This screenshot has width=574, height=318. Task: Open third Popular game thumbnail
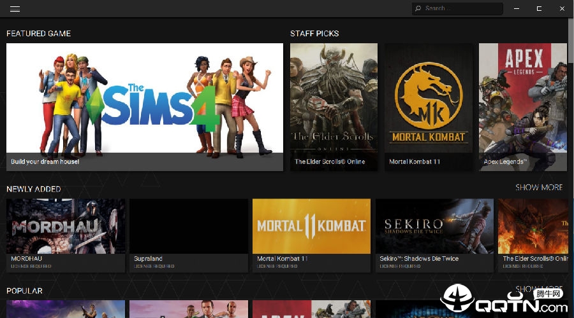pos(311,309)
